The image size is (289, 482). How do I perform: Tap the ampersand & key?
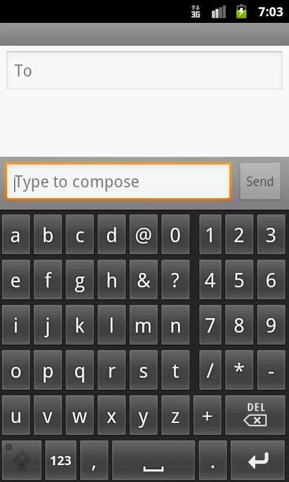[x=143, y=280]
